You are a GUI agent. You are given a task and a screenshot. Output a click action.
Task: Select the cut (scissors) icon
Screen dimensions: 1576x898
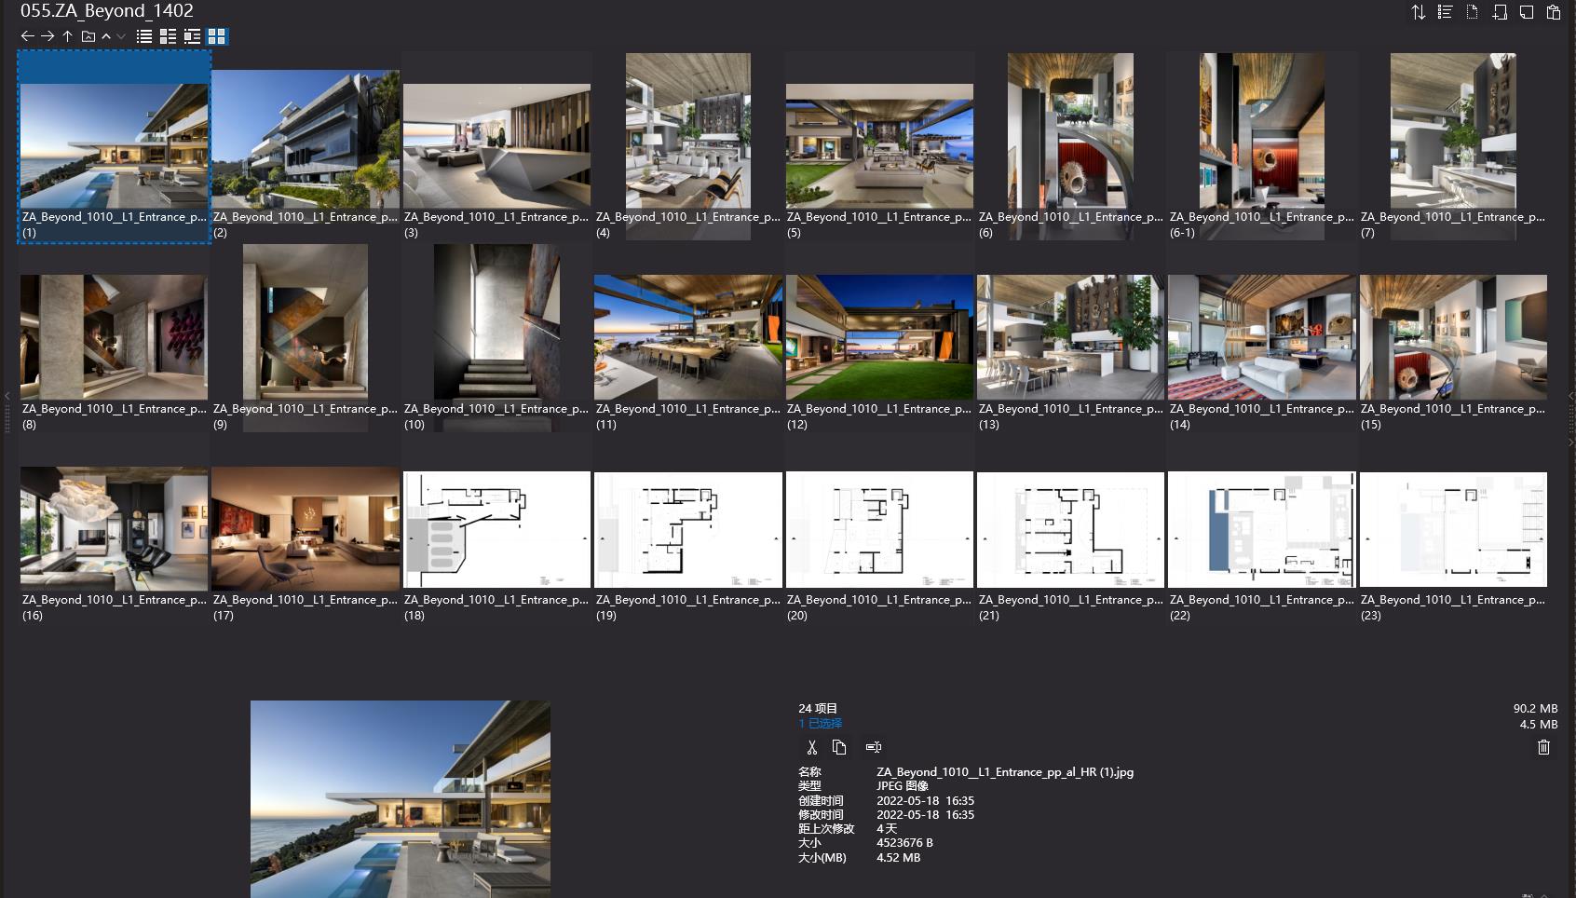pyautogui.click(x=811, y=747)
